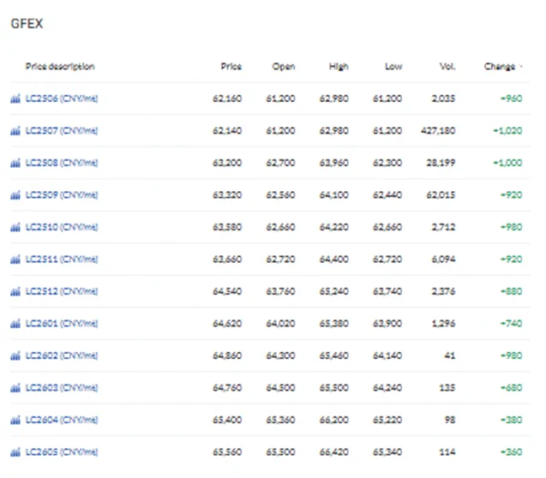Open the LC2511 (CNY/mt) contract link

pos(62,260)
